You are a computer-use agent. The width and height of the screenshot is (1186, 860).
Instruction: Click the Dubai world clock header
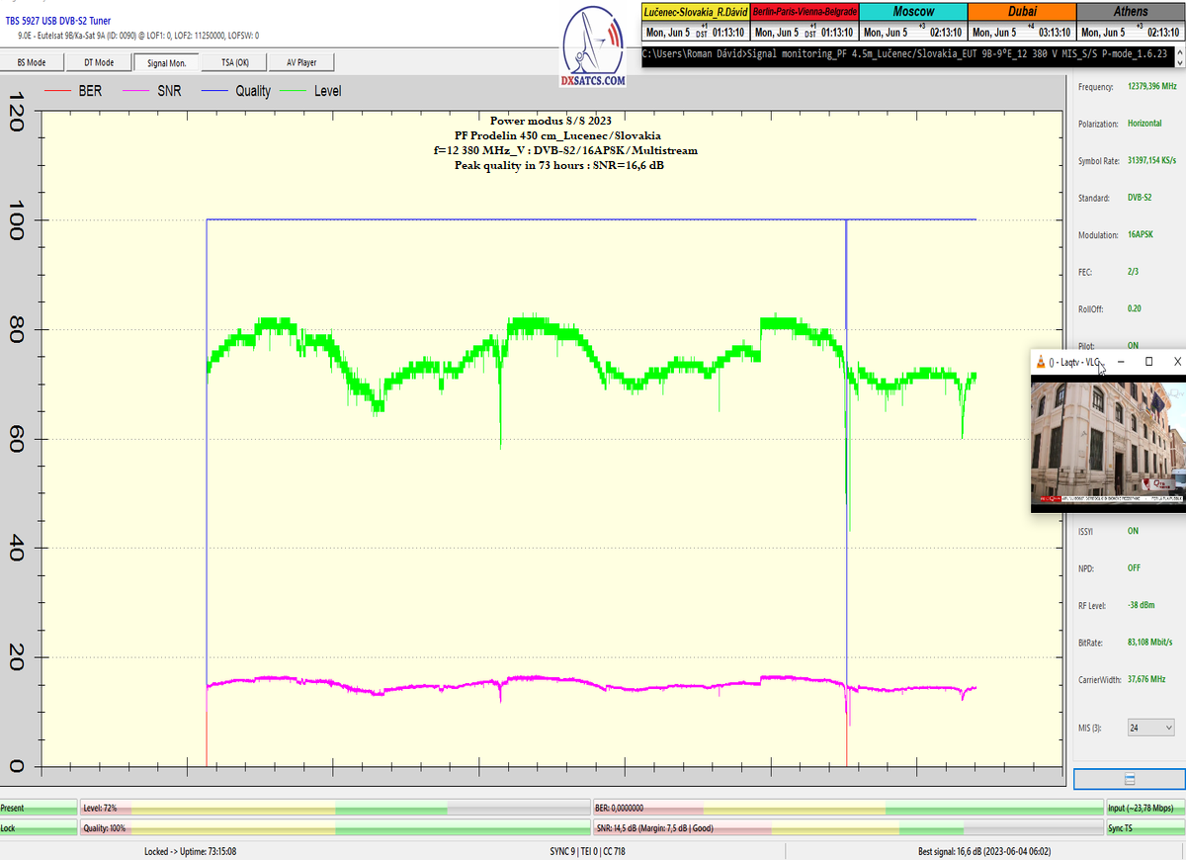point(1022,11)
